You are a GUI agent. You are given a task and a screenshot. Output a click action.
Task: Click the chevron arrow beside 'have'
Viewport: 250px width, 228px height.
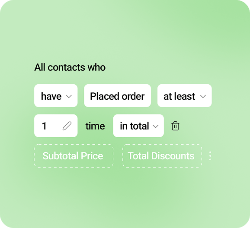click(x=69, y=96)
